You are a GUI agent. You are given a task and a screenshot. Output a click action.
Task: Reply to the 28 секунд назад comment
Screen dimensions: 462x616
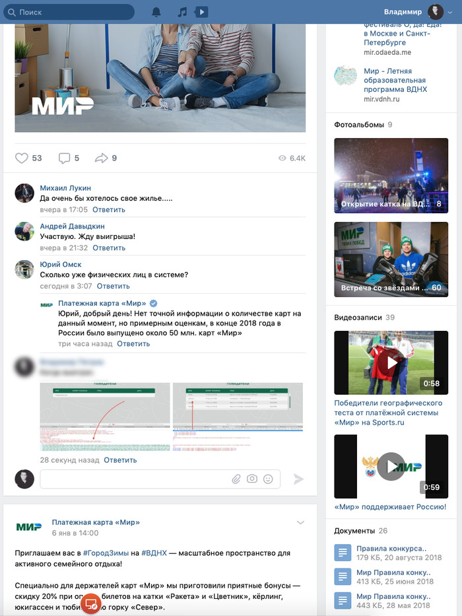120,460
